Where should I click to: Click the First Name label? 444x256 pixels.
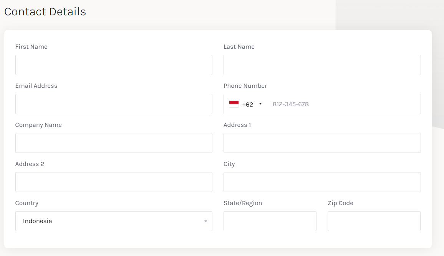[31, 46]
